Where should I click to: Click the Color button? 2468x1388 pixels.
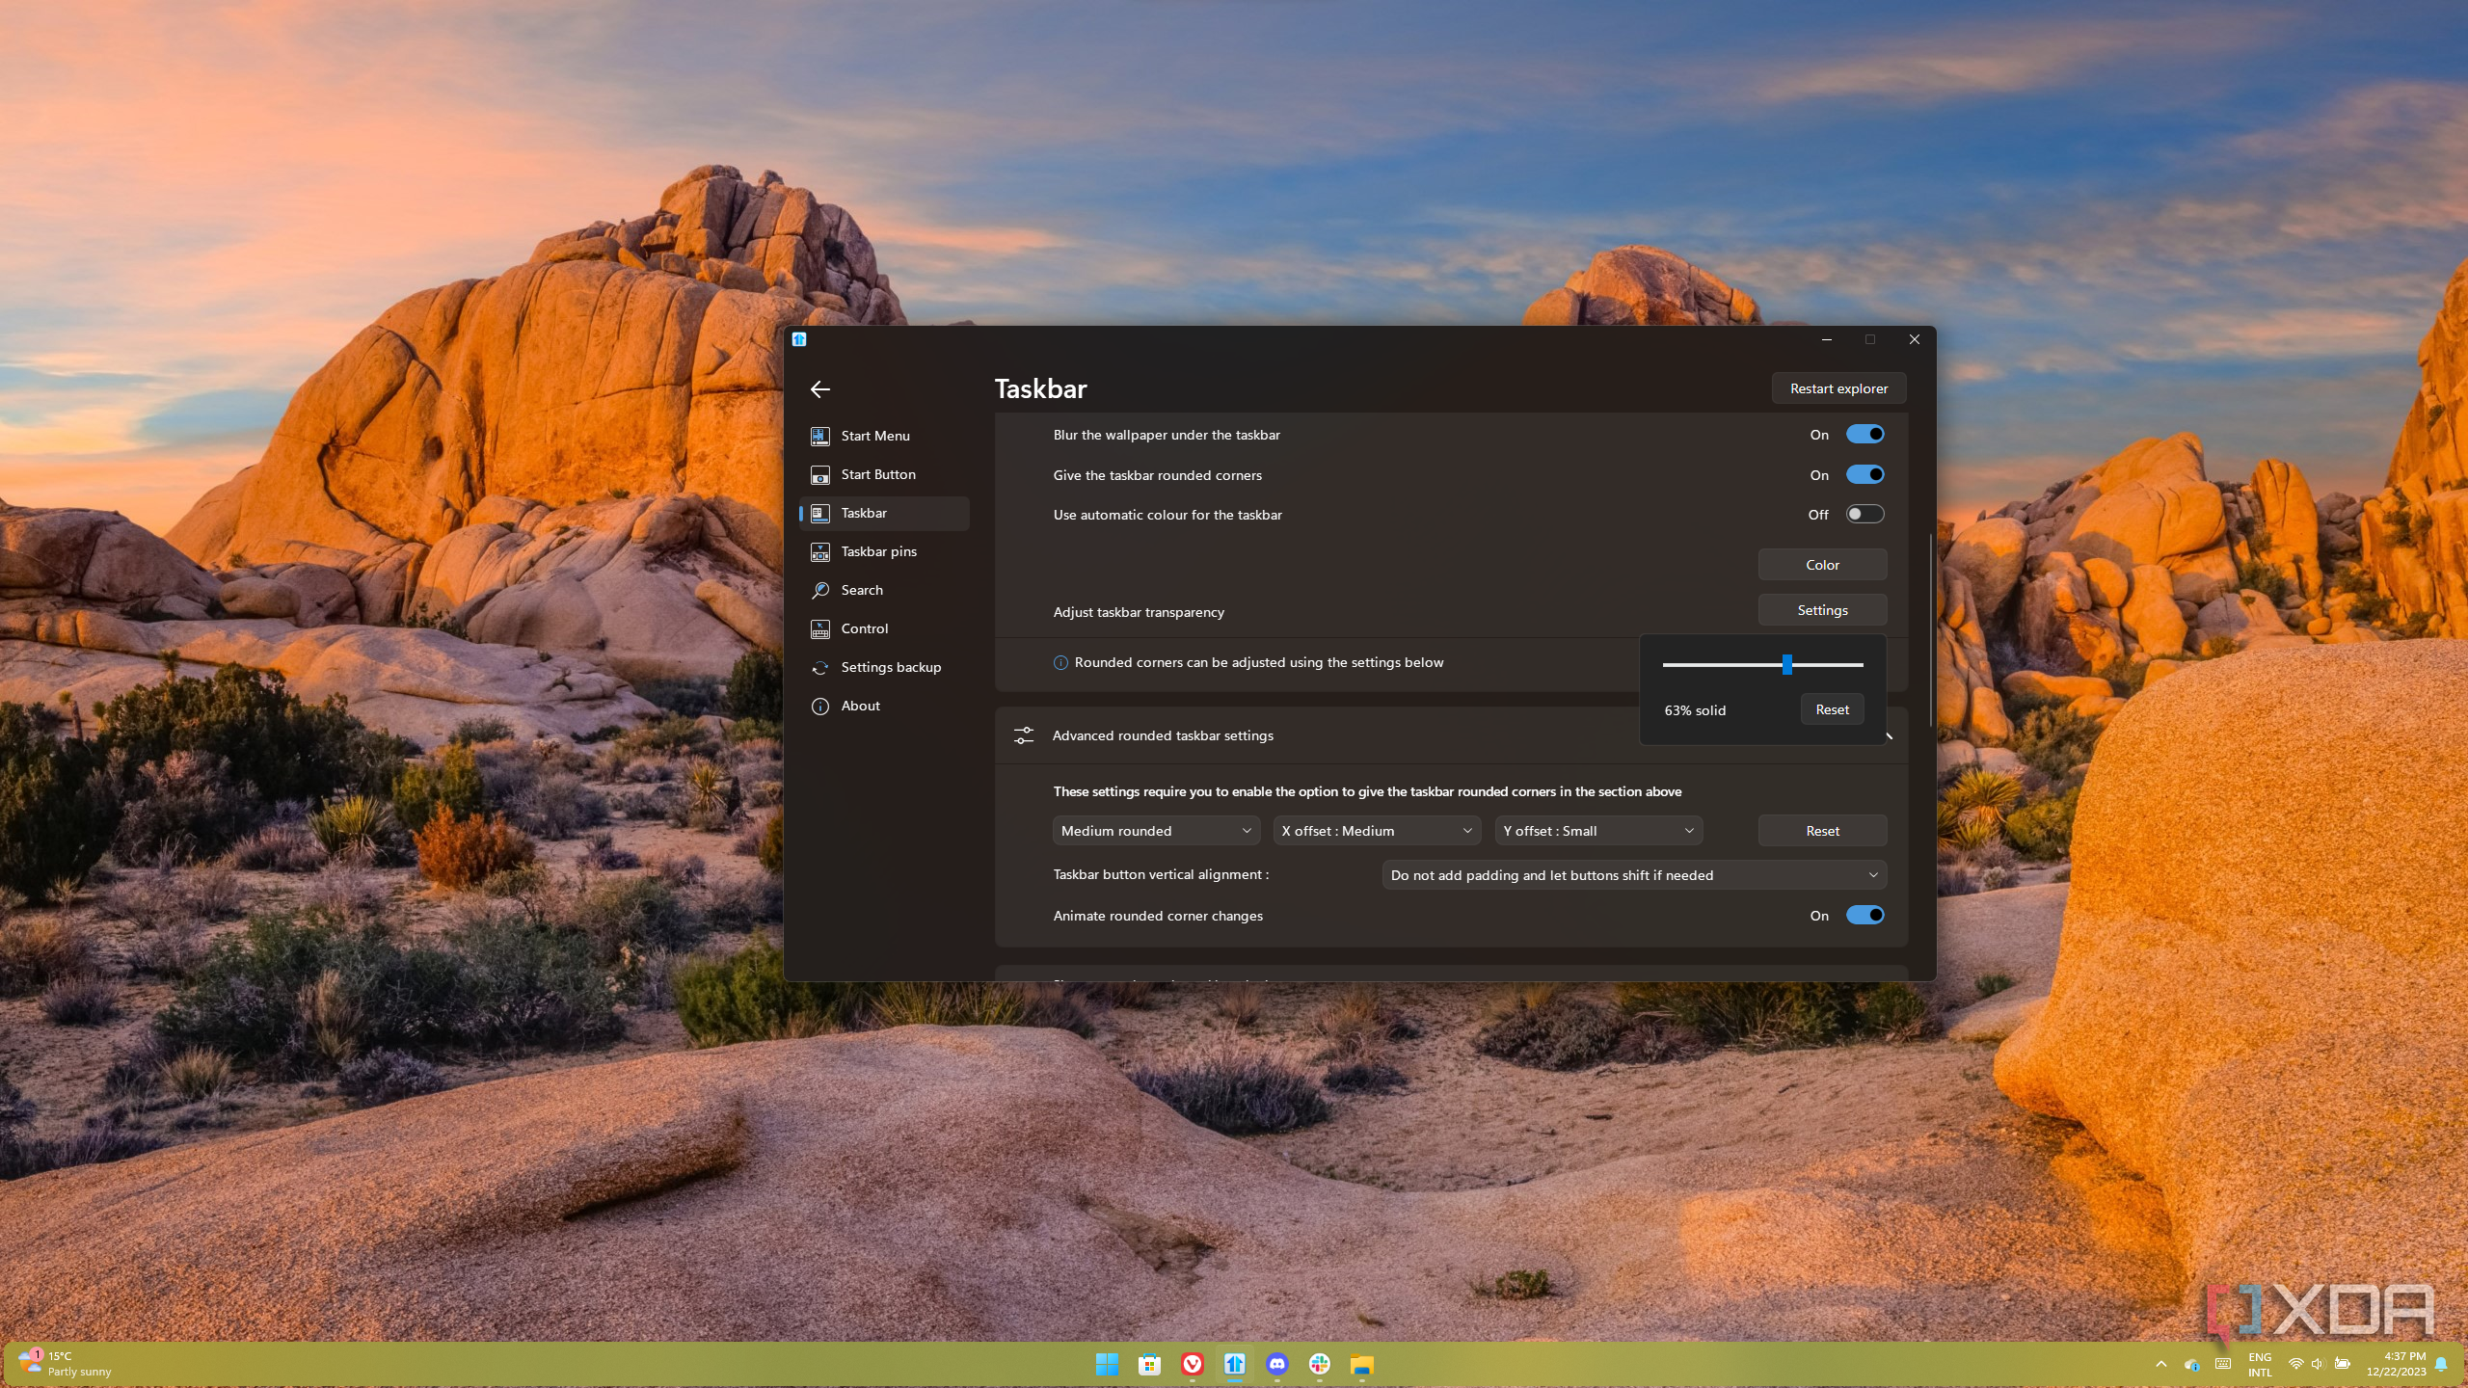[1822, 565]
